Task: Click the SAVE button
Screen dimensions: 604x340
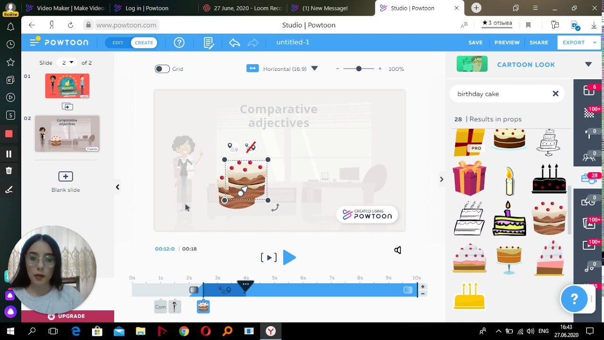Action: click(476, 42)
